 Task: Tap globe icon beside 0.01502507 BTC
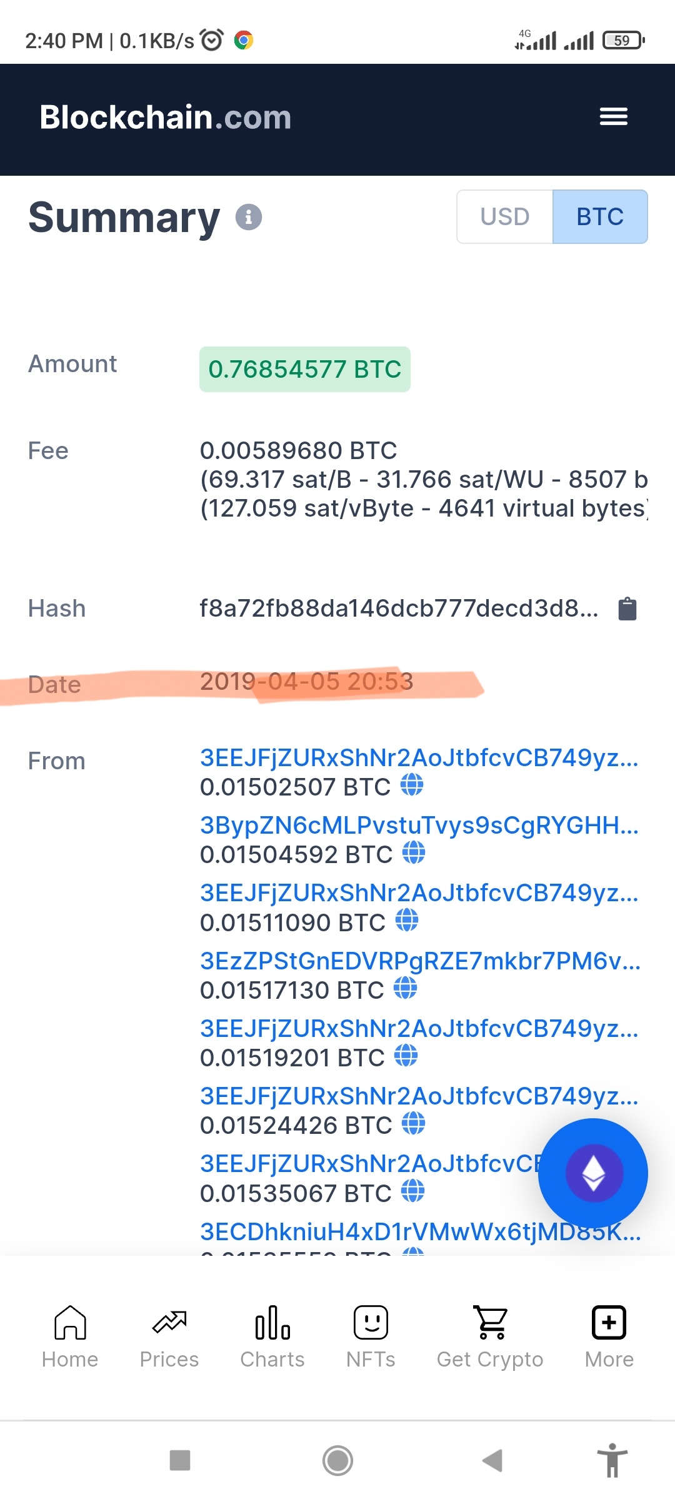pyautogui.click(x=412, y=784)
